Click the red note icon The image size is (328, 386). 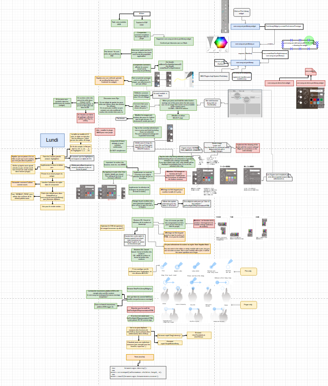(310, 72)
